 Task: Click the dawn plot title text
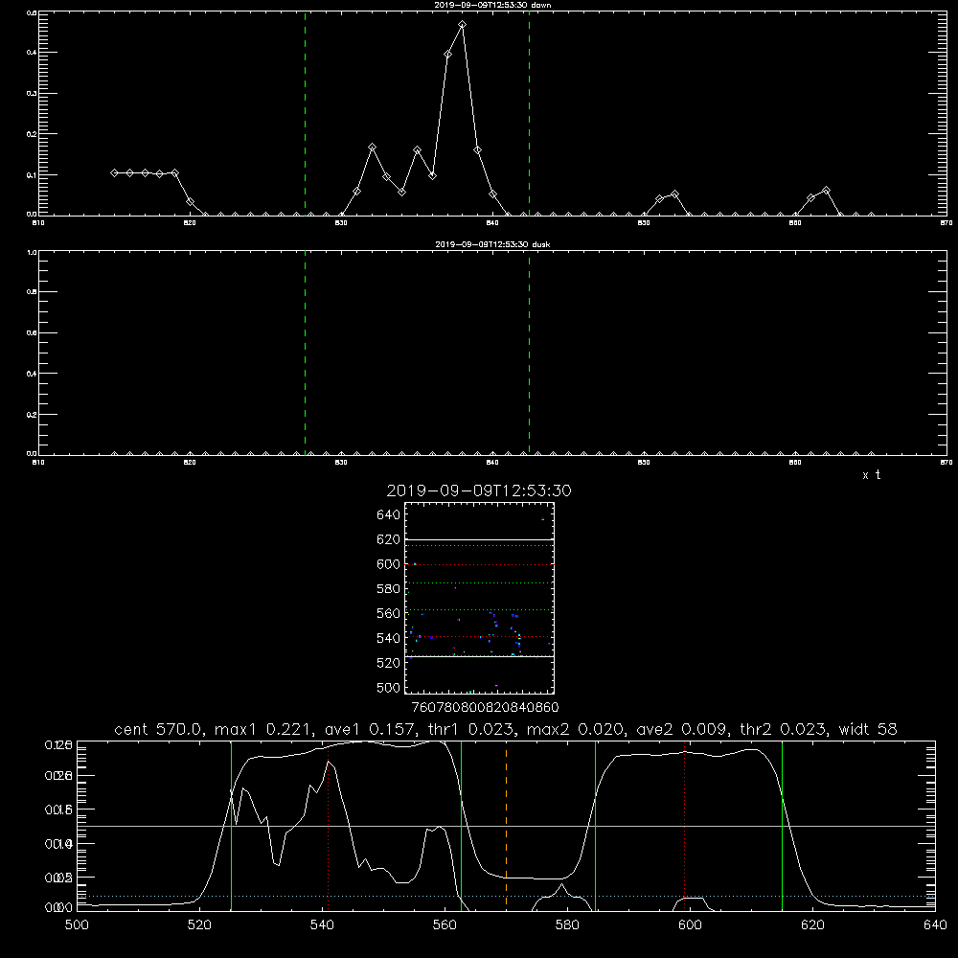click(x=492, y=5)
